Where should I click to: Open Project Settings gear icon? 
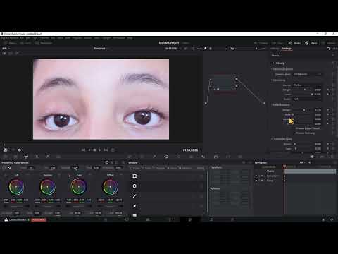pos(332,219)
